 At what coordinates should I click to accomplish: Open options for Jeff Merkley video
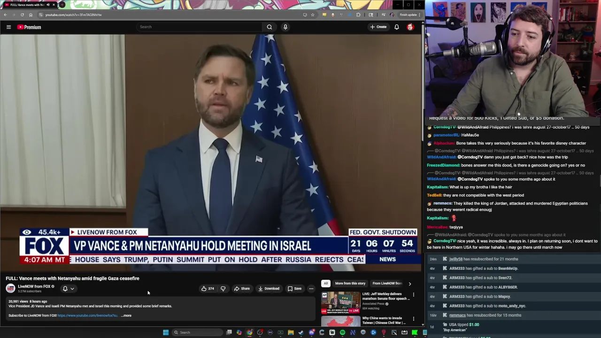click(x=414, y=295)
